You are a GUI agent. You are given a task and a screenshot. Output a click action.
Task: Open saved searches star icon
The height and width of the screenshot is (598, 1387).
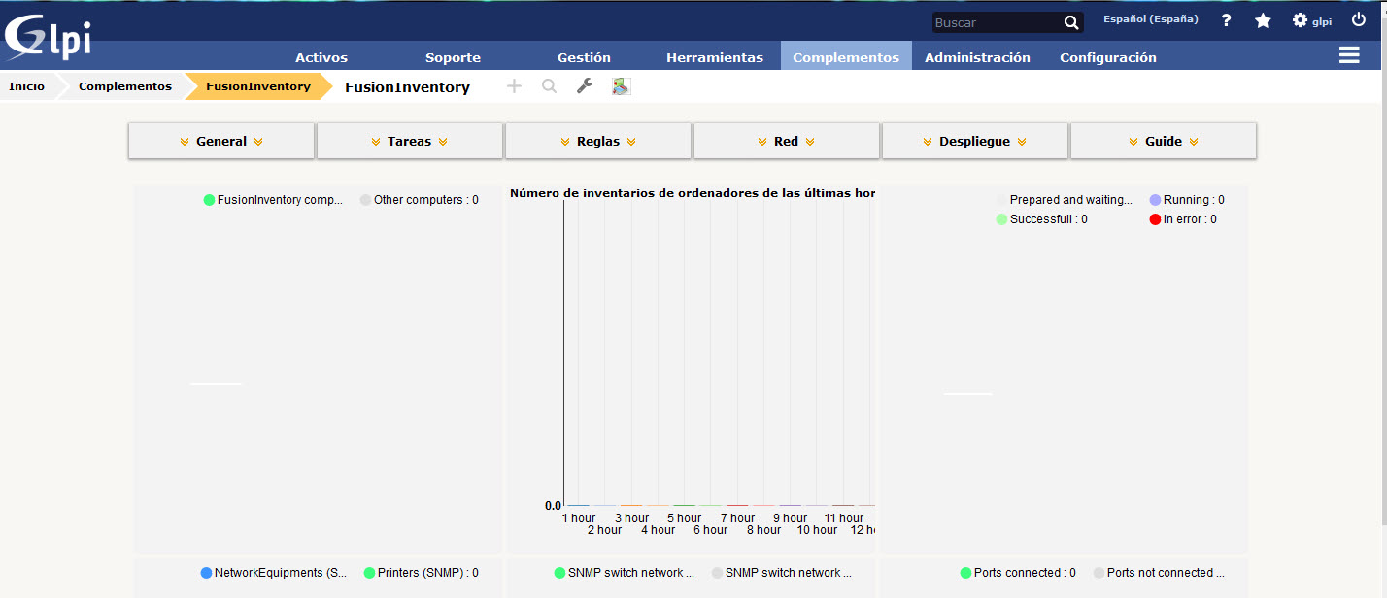pos(1263,20)
